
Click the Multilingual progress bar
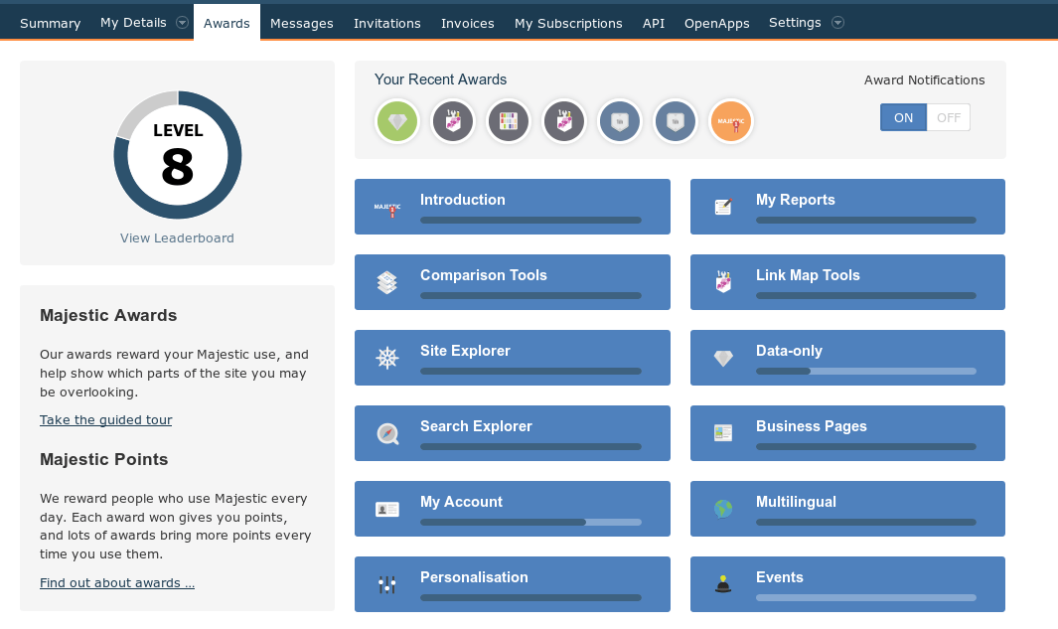click(x=865, y=523)
